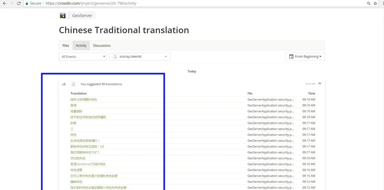Screen dimensions: 384x190
Task: Open the GeoServer breadcrumb link
Action: 82,16
